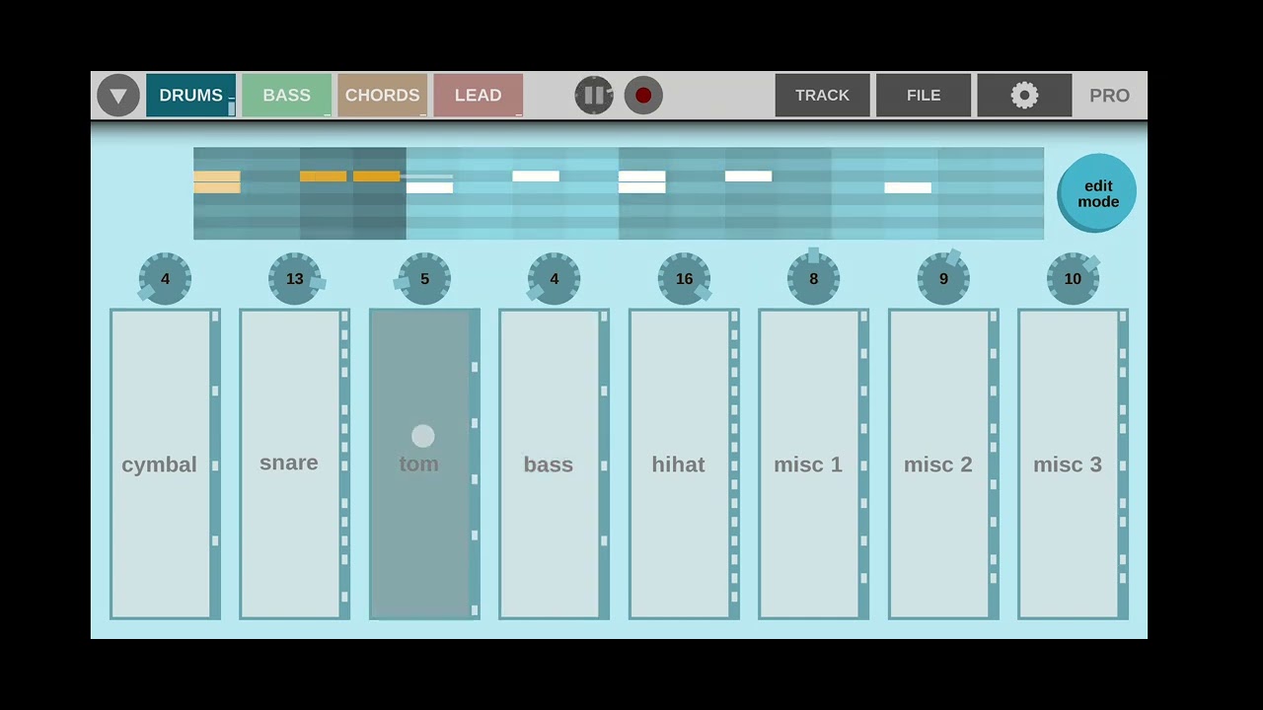Screen dimensions: 1263x710
Task: Adjust the misc 2 knob showing 9
Action: pos(943,279)
